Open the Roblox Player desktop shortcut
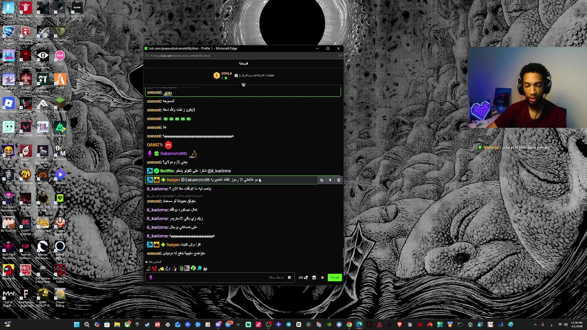Screen dimensions: 587x330 coord(8,106)
